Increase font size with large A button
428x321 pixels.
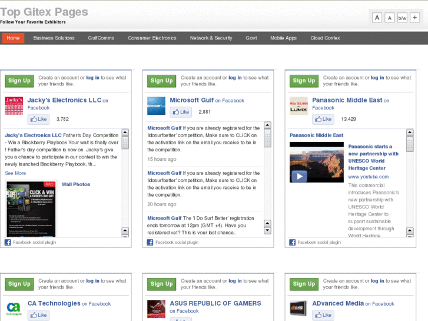[x=377, y=18]
